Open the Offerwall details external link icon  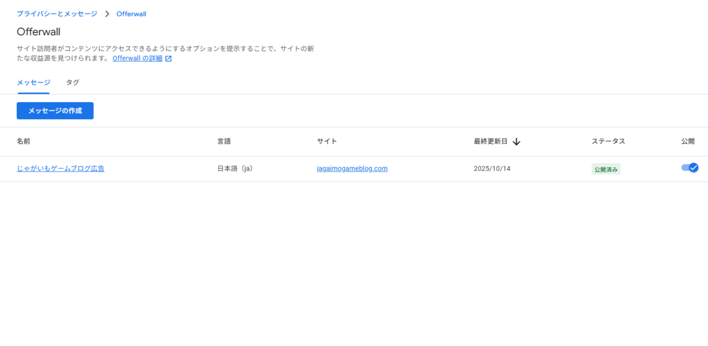pos(168,59)
